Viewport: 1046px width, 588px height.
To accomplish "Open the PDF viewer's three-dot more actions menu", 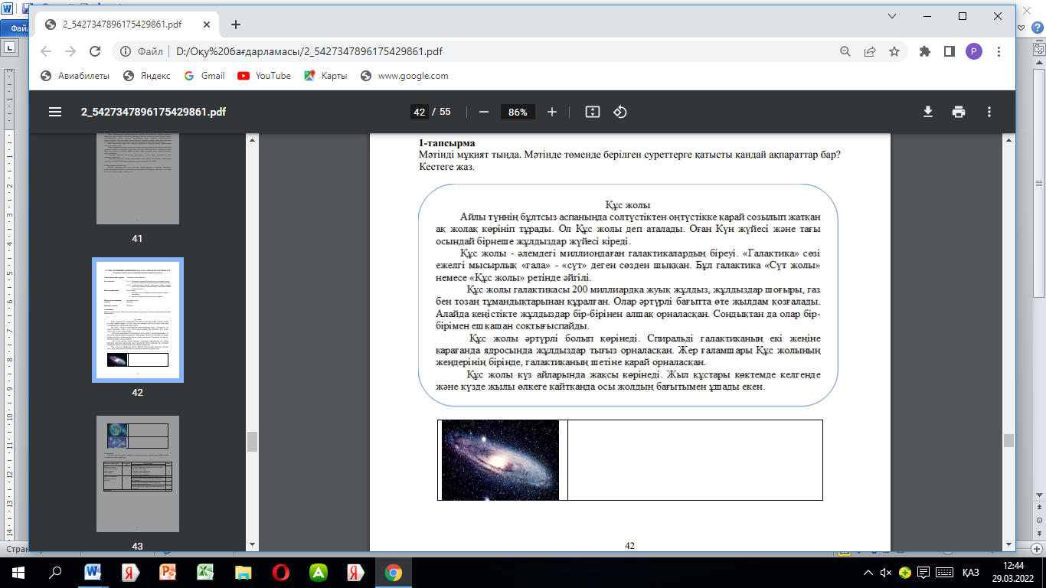I will (x=989, y=112).
